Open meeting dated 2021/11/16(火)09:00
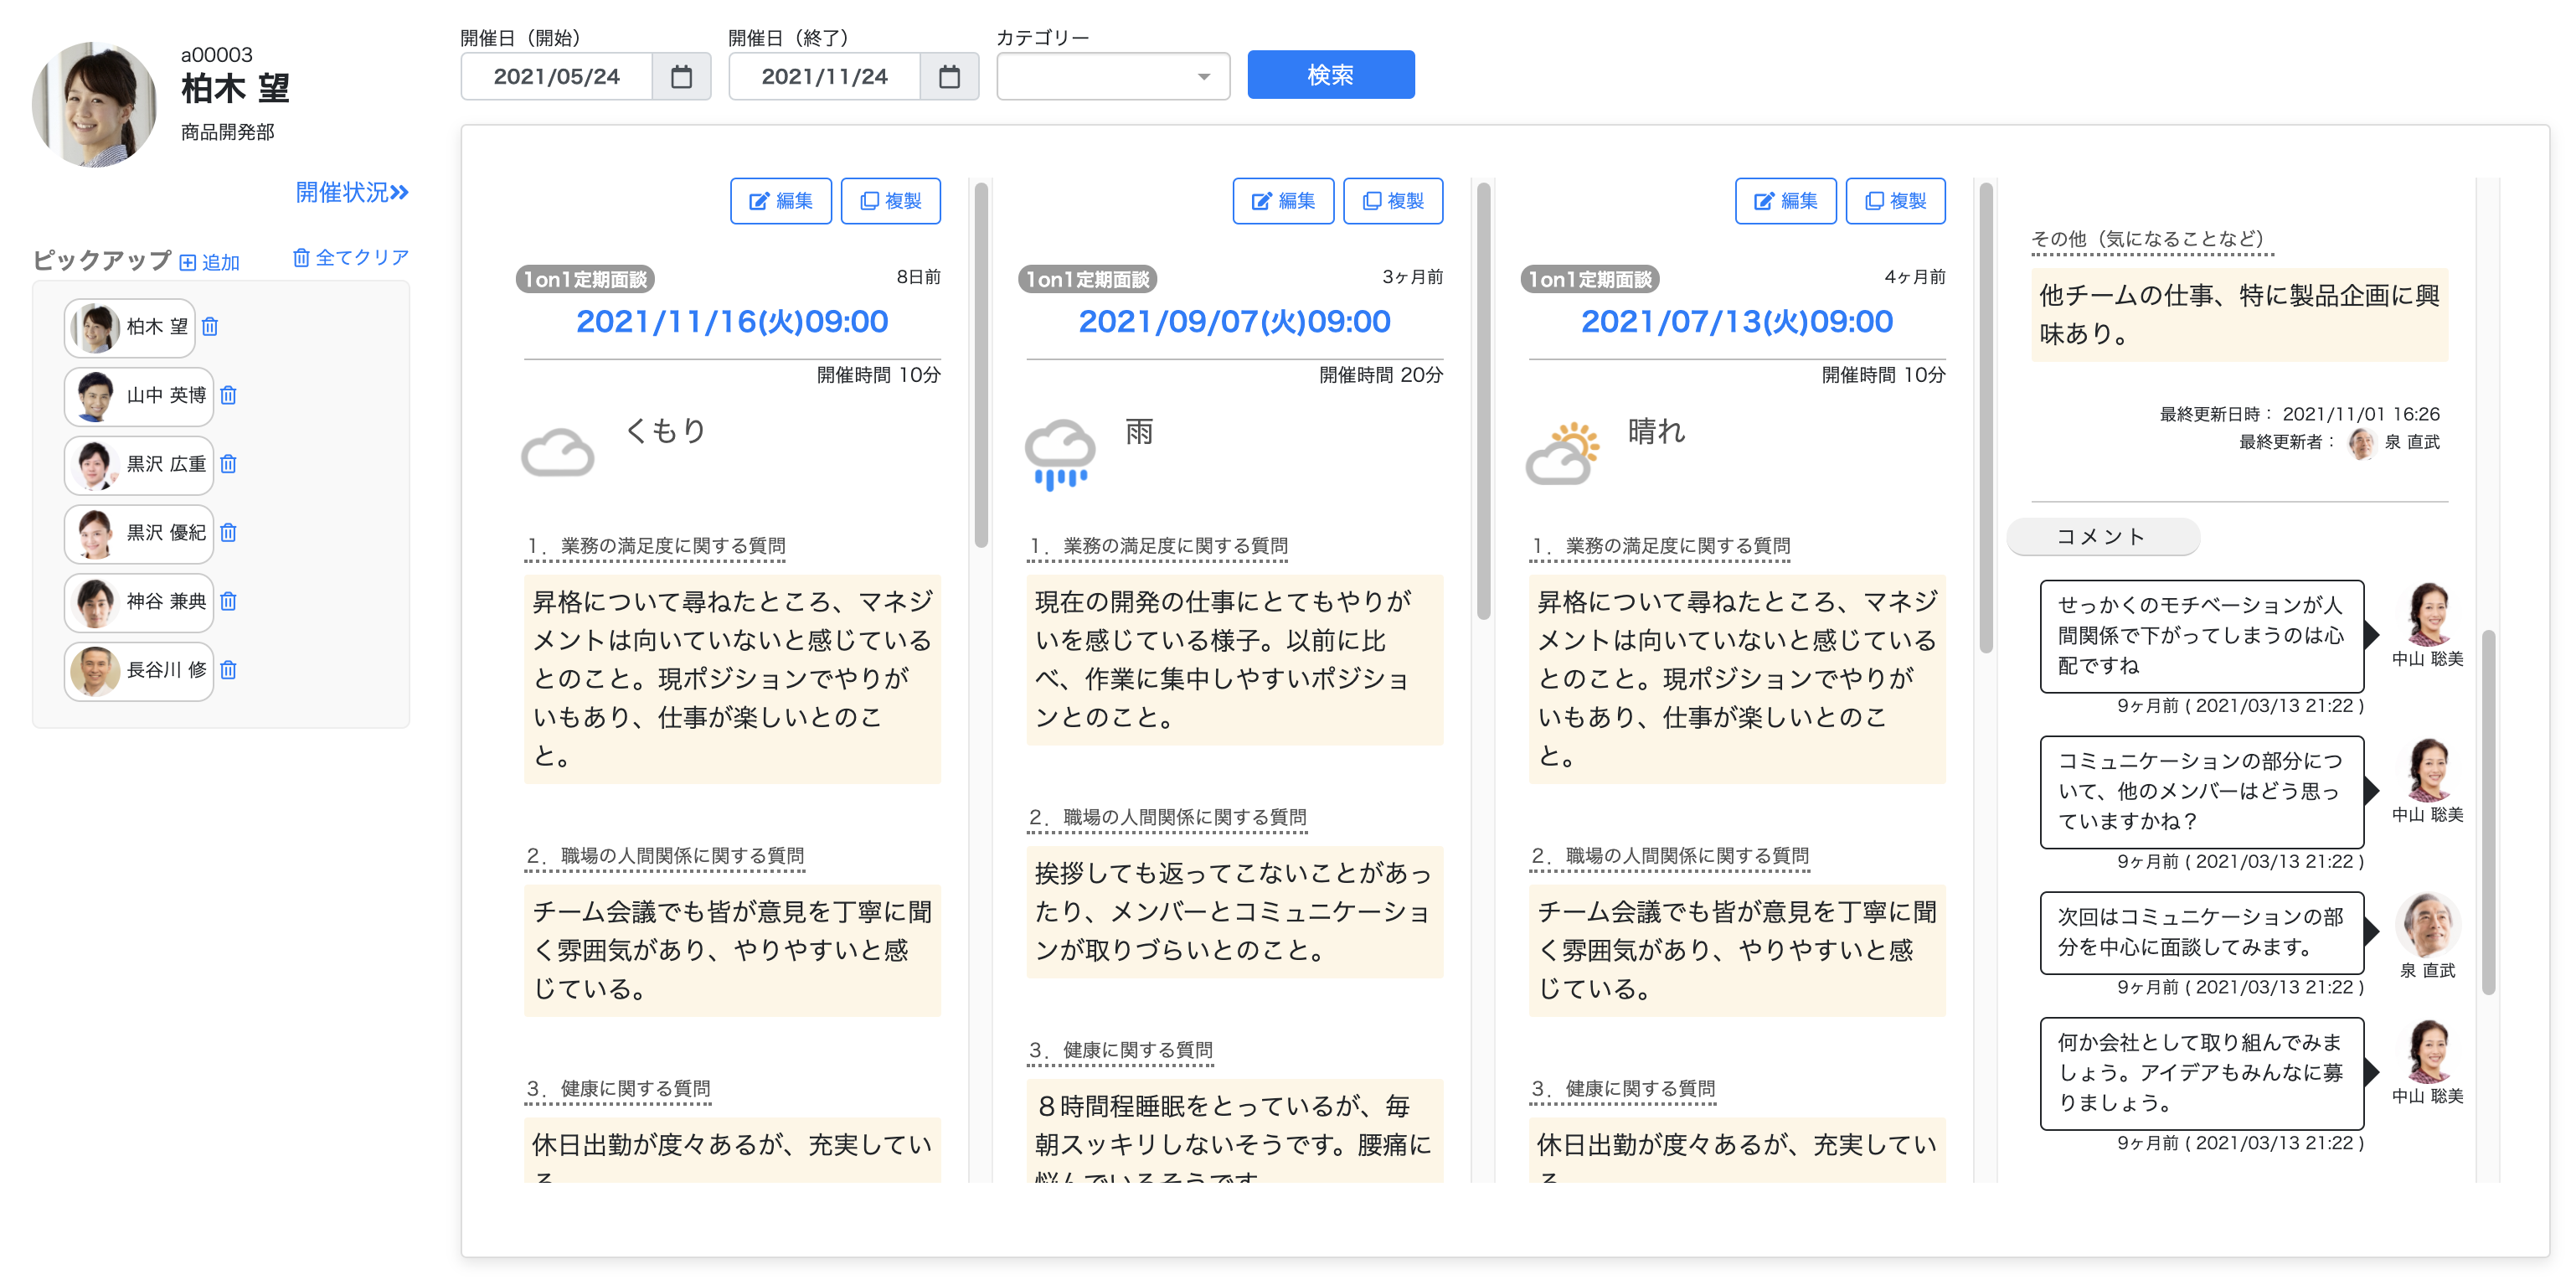This screenshot has height=1285, width=2576. 732,321
